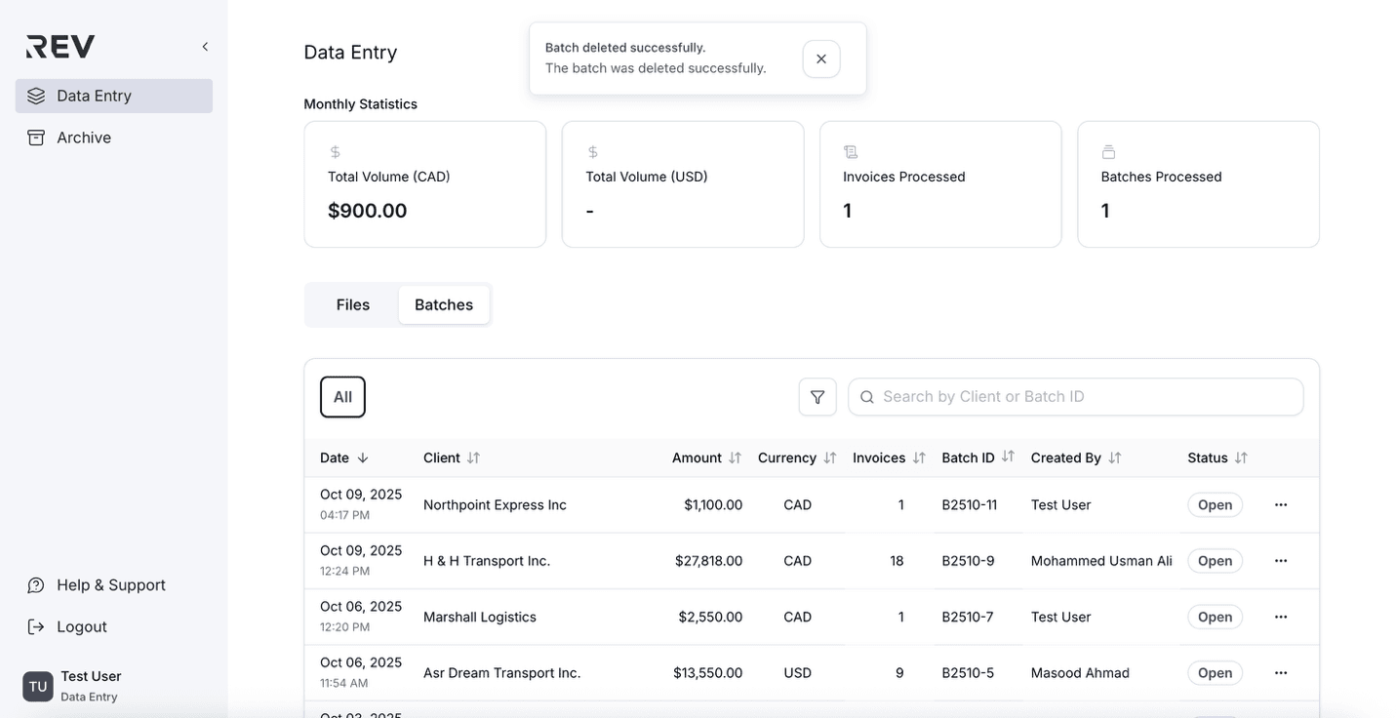Open Help & Support
This screenshot has height=718, width=1396.
click(110, 585)
